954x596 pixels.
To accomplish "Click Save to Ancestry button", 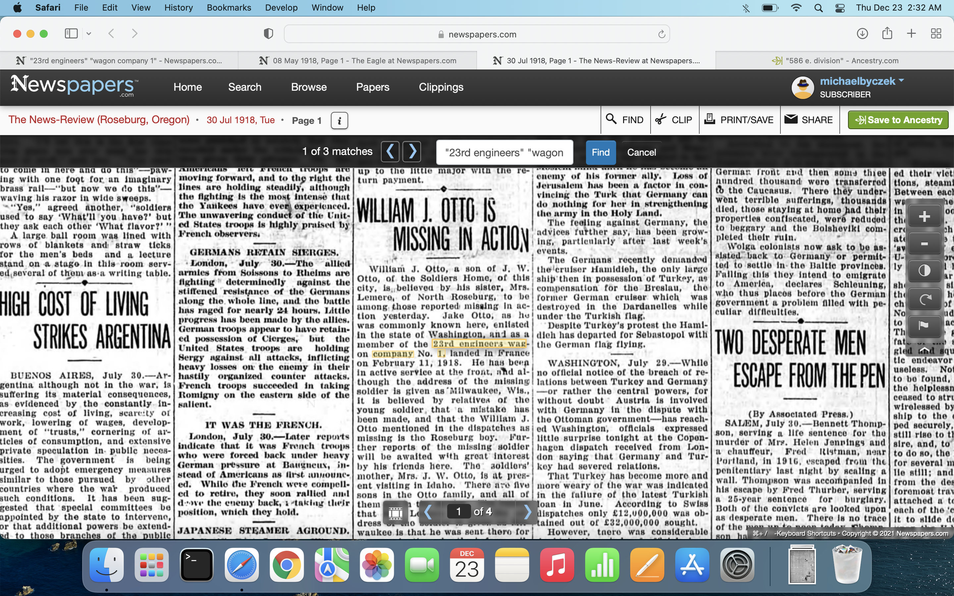I will 898,120.
